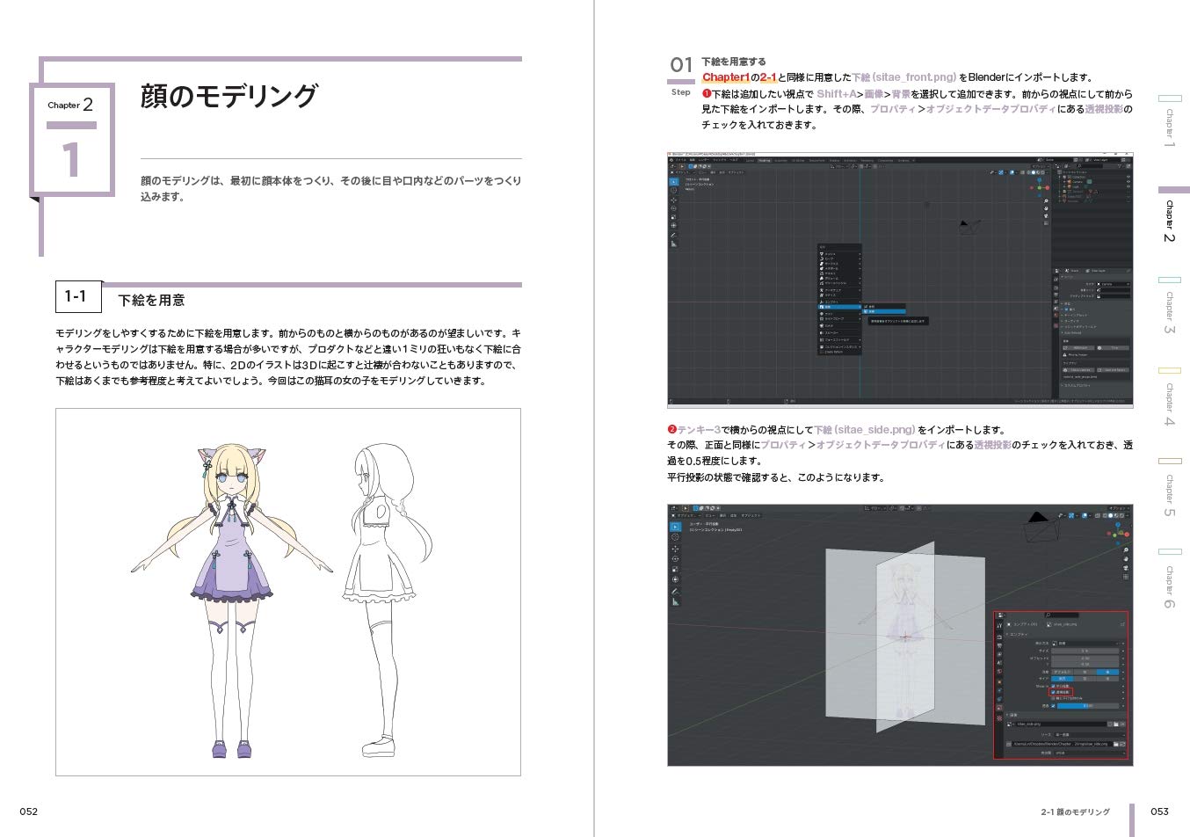The image size is (1190, 837).
Task: Select the Move tool in lower Blender viewport
Action: (x=675, y=549)
